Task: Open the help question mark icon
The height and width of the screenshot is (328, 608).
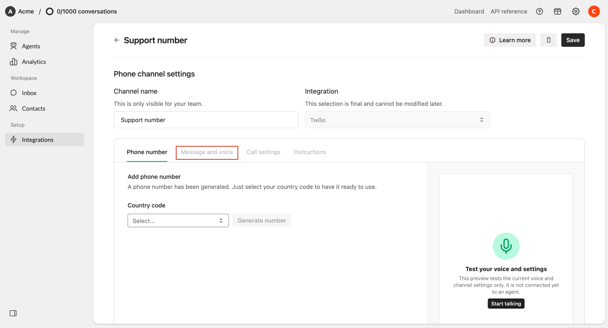Action: point(540,11)
